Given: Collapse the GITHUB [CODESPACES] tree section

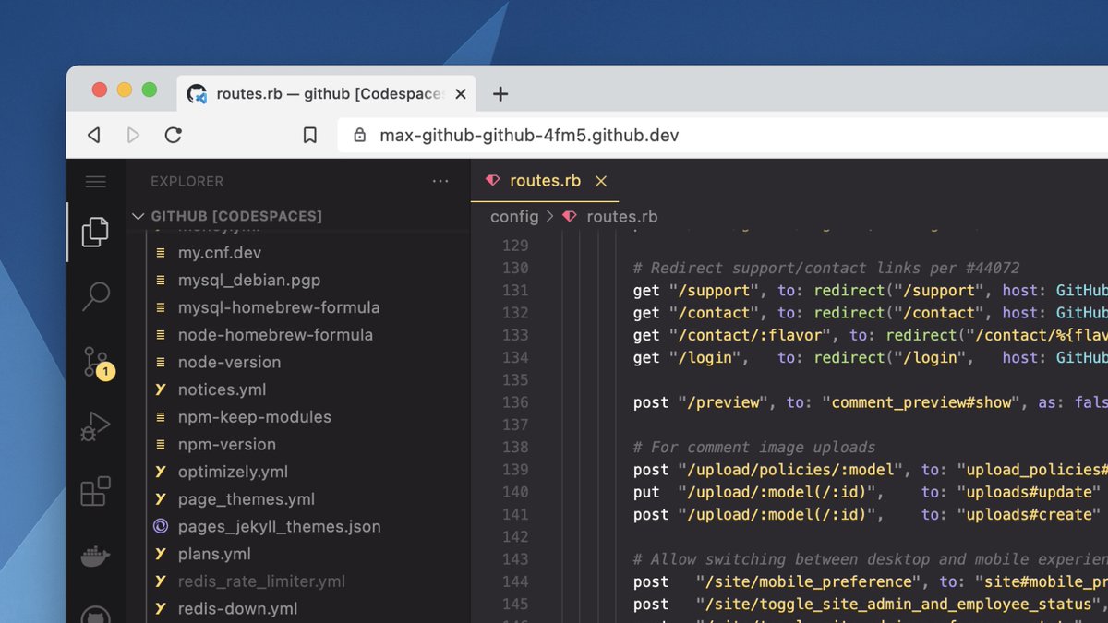Looking at the screenshot, I should coord(138,215).
